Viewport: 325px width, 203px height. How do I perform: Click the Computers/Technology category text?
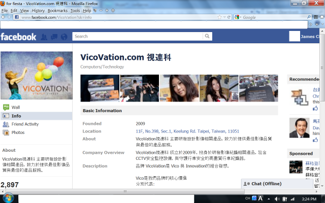coord(102,67)
